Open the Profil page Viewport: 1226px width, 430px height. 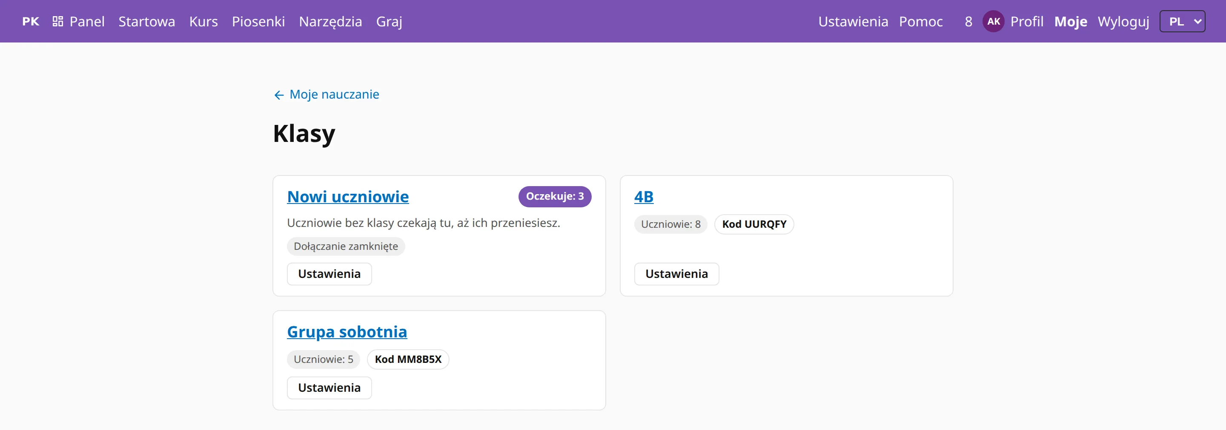pyautogui.click(x=1027, y=21)
